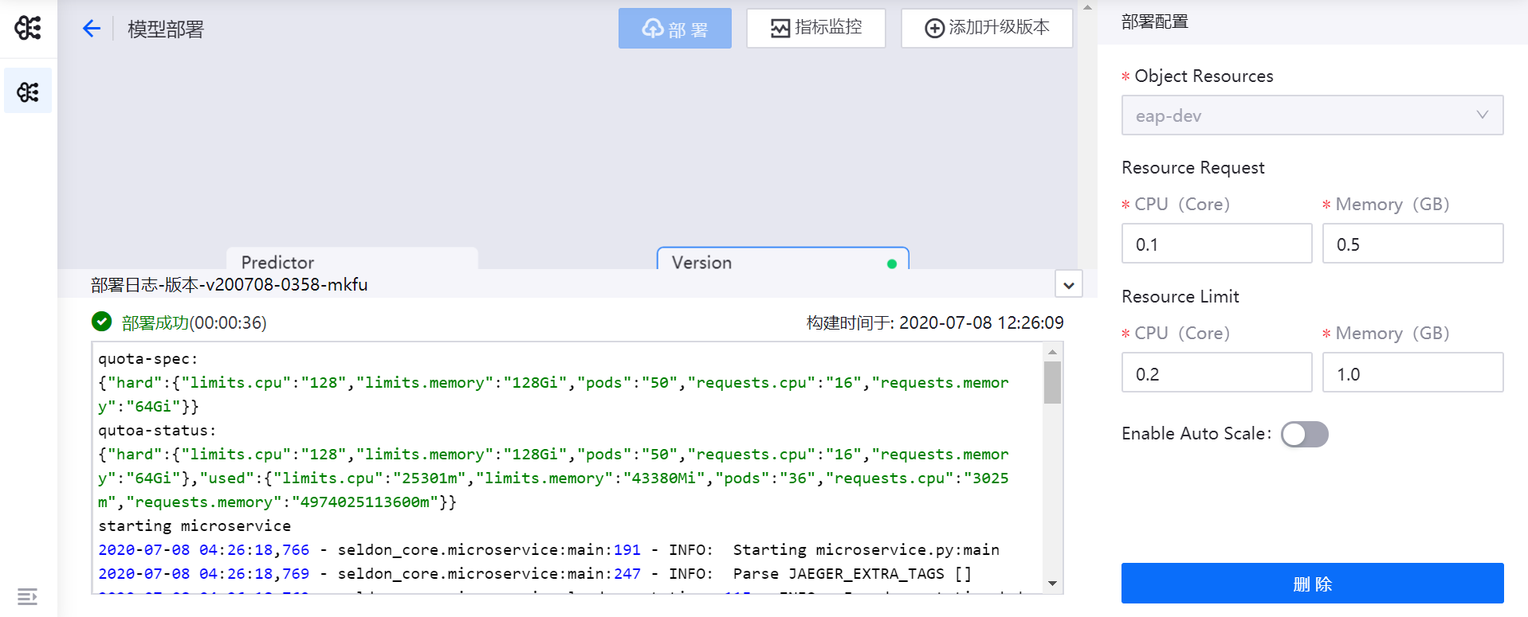The width and height of the screenshot is (1528, 617).
Task: Select the Predictor node card
Action: pos(352,260)
